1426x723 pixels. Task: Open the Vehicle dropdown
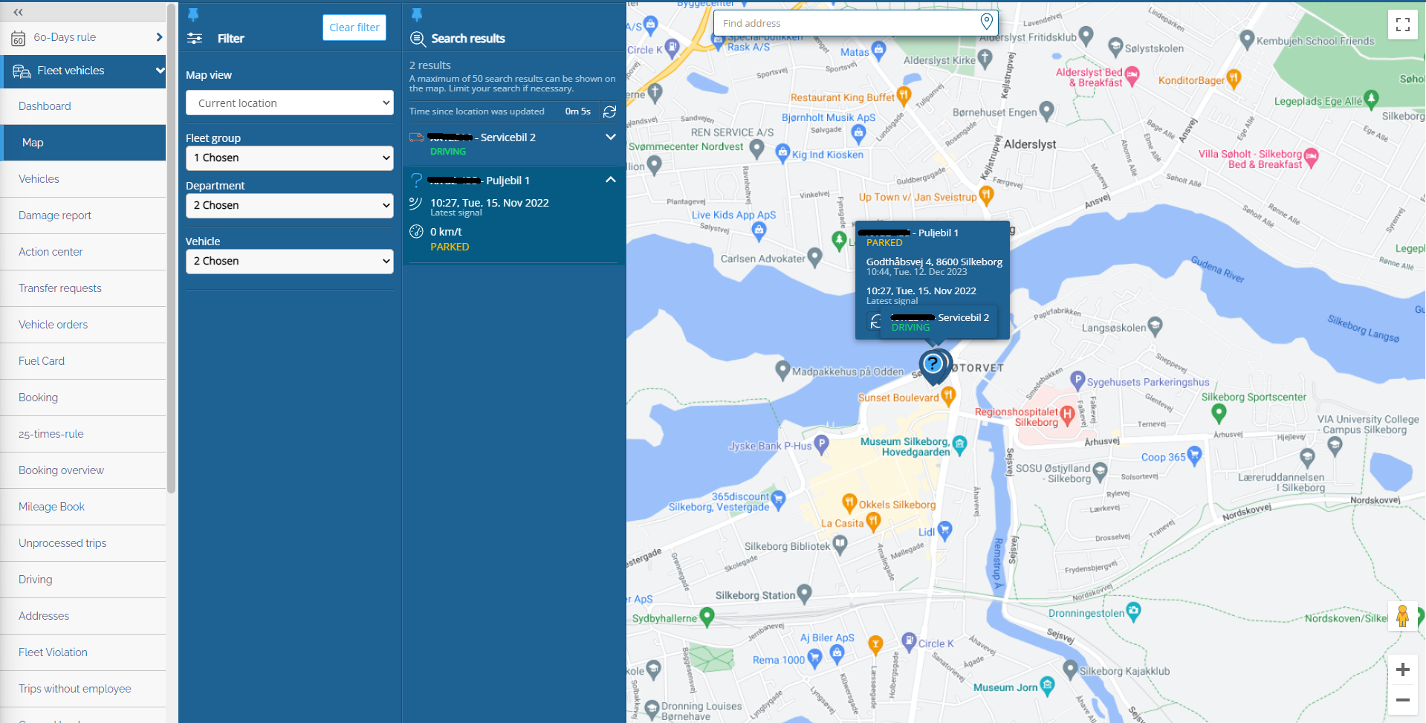click(x=289, y=261)
